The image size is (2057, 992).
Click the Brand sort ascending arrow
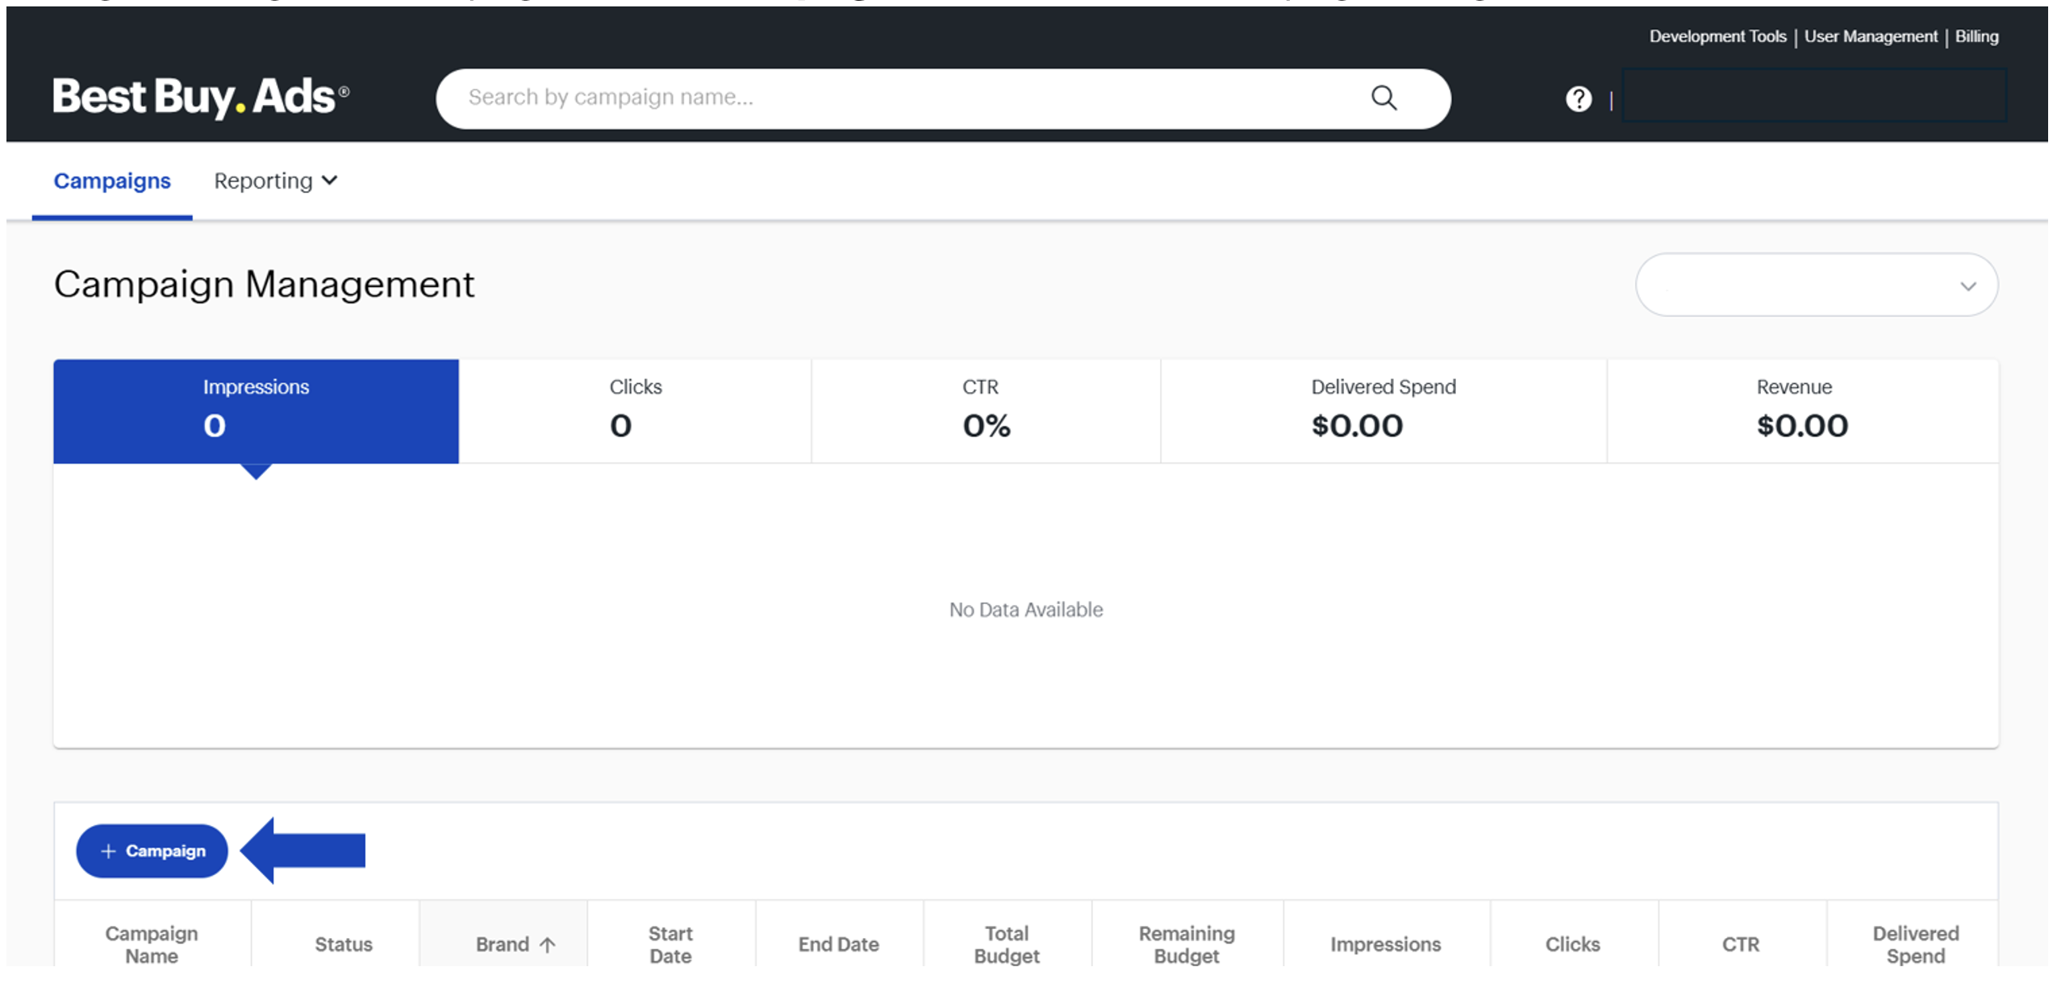point(547,944)
